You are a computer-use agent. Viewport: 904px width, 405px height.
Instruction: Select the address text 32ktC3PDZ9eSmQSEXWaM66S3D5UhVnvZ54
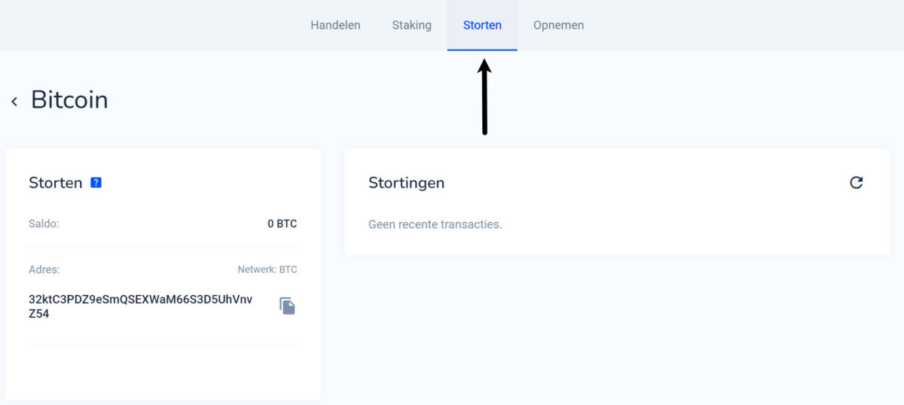140,306
